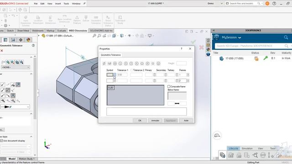Open the Tools menu
Screen dimensions: 292x164
(x=66, y=4)
